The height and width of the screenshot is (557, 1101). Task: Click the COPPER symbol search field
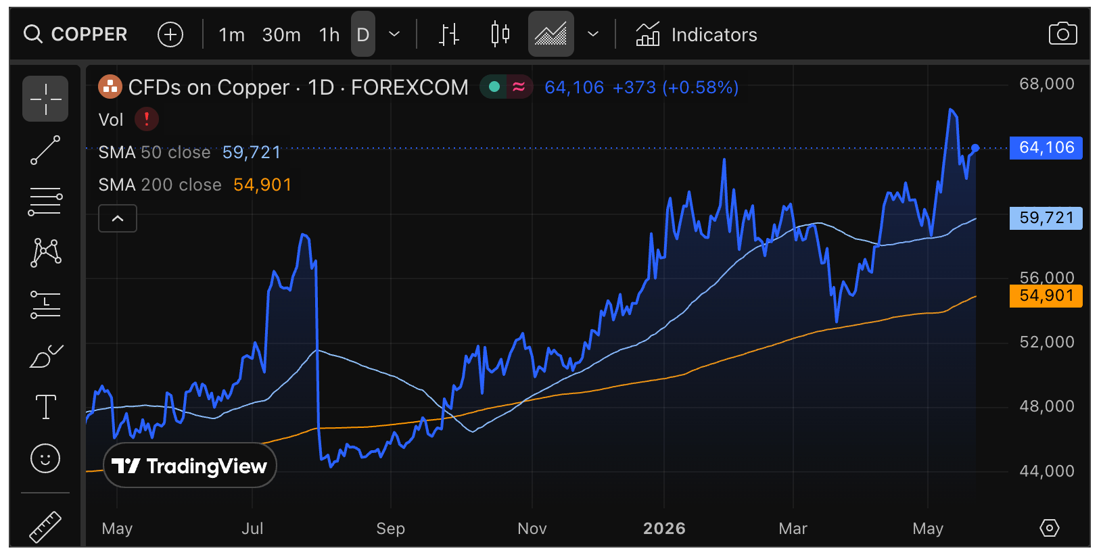point(76,34)
